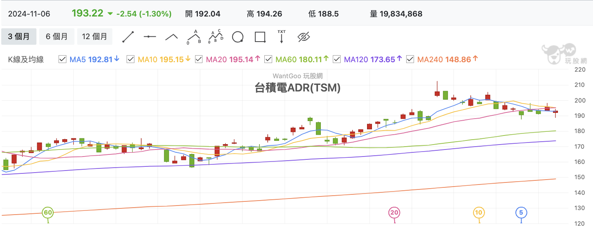Select the TXT text annotation tool
Viewport: 593px width, 229px height.
[282, 36]
